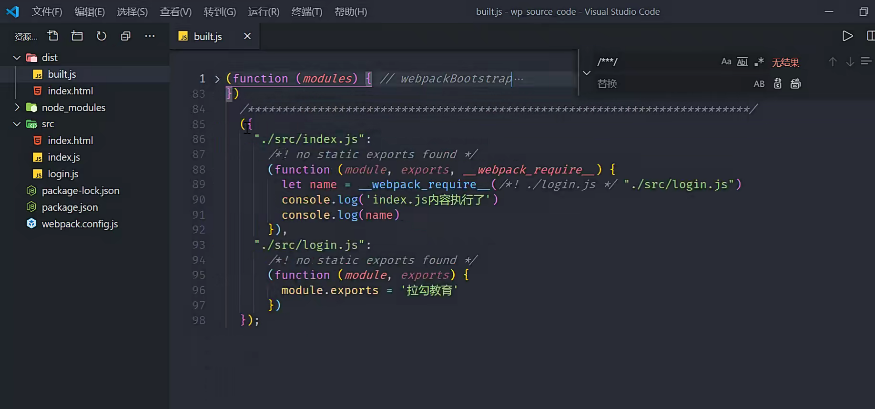Collapse all folders in explorer
This screenshot has height=409, width=875.
click(x=126, y=36)
